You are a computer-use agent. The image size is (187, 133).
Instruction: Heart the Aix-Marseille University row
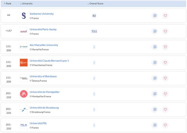pos(165,47)
